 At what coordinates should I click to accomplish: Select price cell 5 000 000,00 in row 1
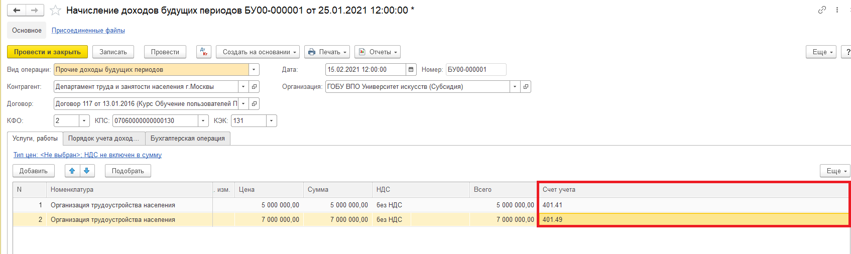coord(269,205)
